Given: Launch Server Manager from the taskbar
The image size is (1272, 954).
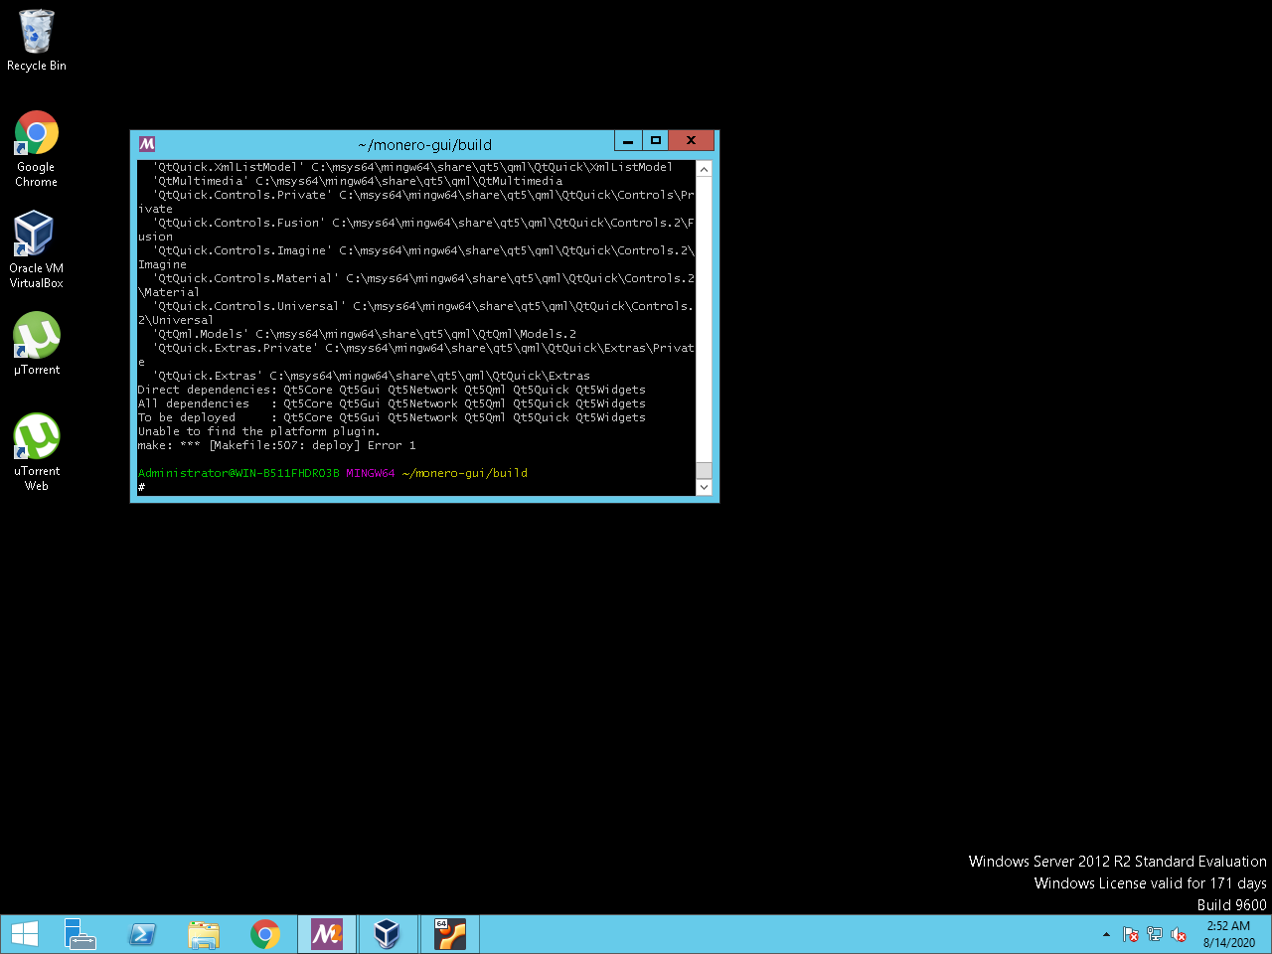Looking at the screenshot, I should point(80,934).
